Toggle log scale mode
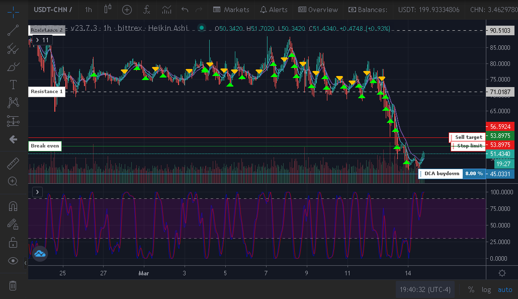 pos(486,290)
